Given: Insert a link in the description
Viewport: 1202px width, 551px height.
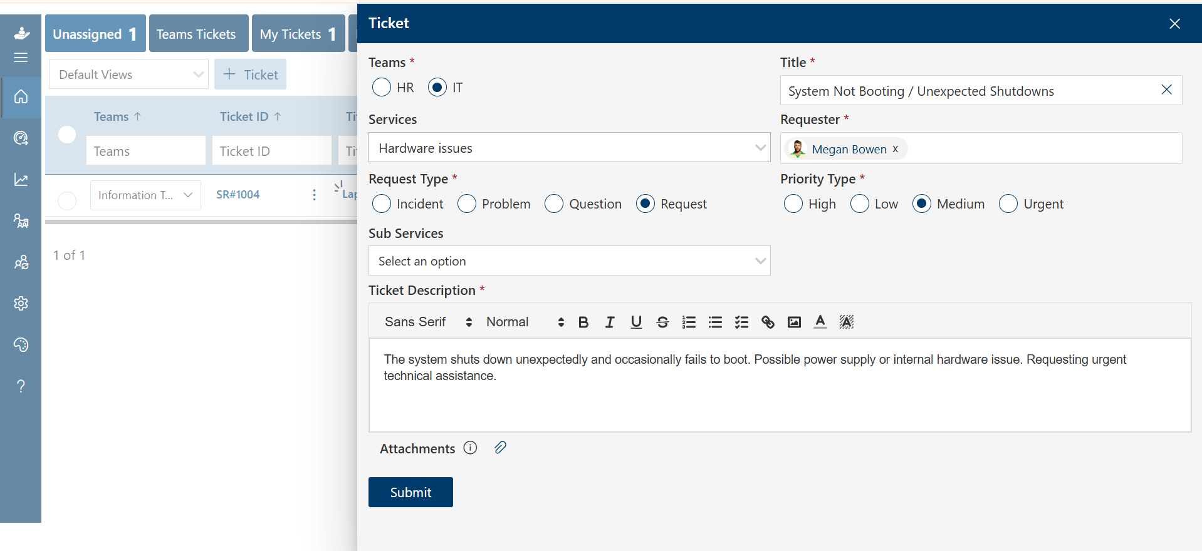Looking at the screenshot, I should 768,322.
